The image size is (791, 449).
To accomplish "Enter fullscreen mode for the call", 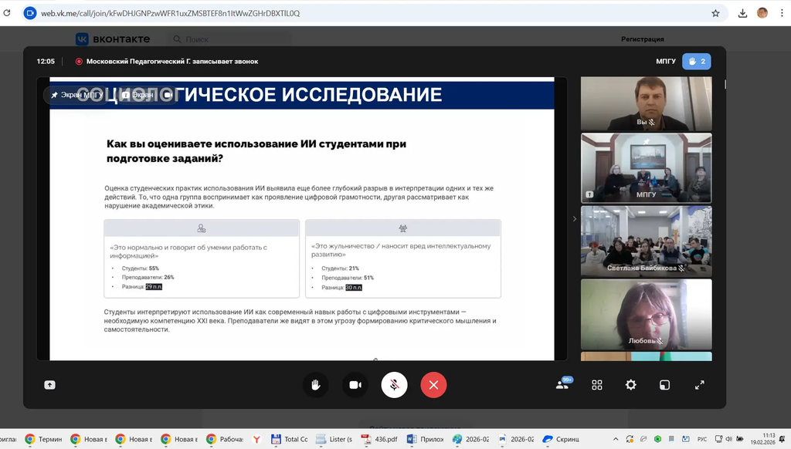I will (700, 385).
